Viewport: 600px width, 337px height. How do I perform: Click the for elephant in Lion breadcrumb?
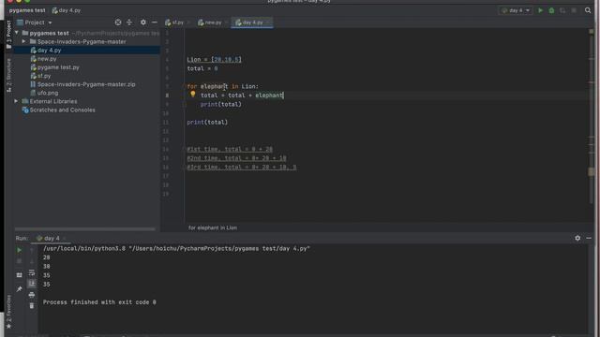tap(213, 227)
